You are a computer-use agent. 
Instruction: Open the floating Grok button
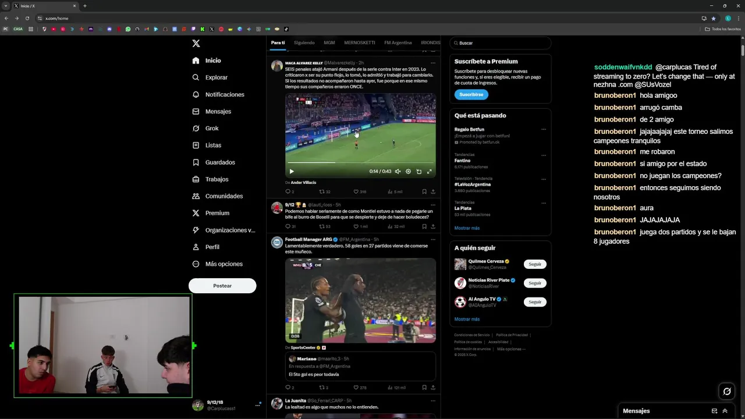point(726,392)
